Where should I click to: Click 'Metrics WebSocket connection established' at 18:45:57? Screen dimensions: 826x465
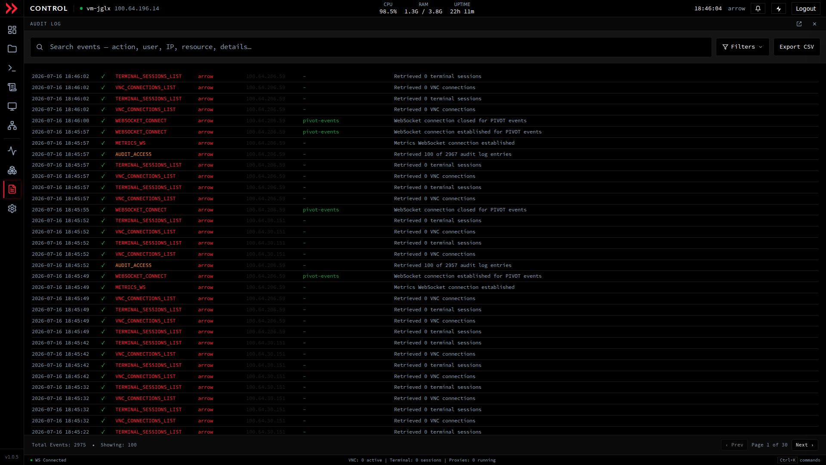pyautogui.click(x=454, y=143)
